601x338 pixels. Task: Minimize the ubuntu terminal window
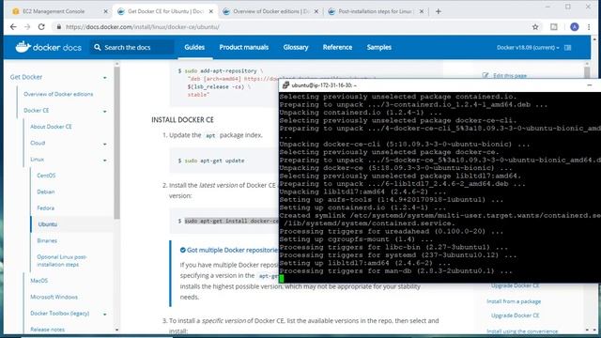(x=589, y=85)
